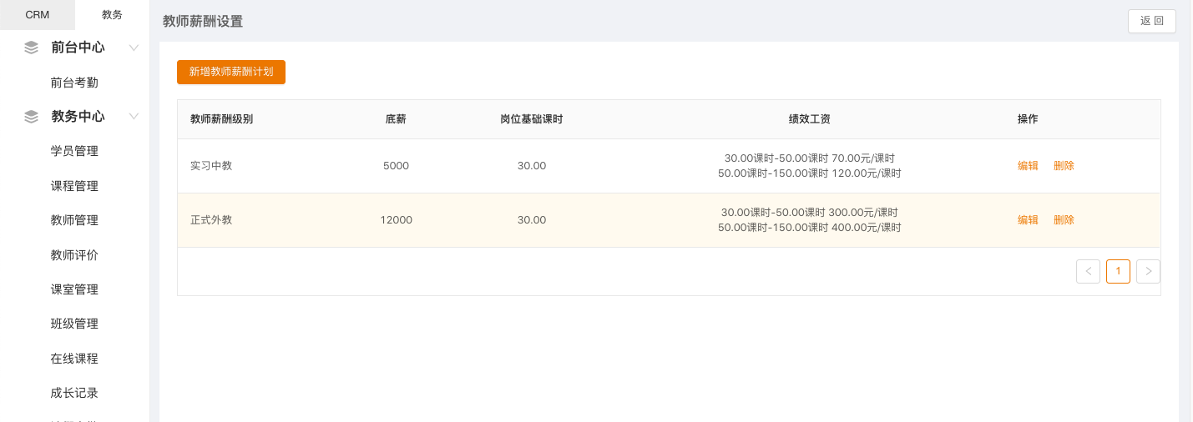Go to 班级管理 in sidebar
This screenshot has height=422, width=1193.
pos(74,324)
